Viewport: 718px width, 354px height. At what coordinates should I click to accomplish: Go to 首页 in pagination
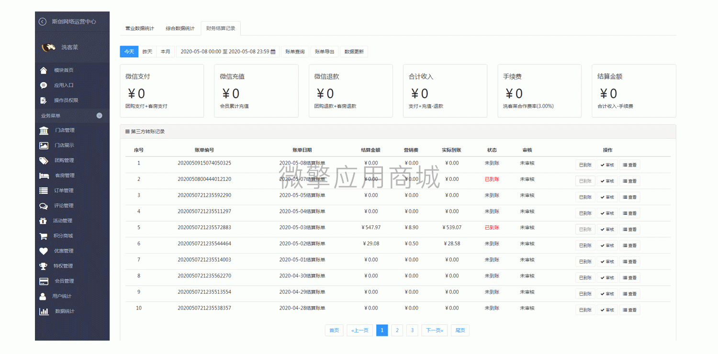(334, 331)
